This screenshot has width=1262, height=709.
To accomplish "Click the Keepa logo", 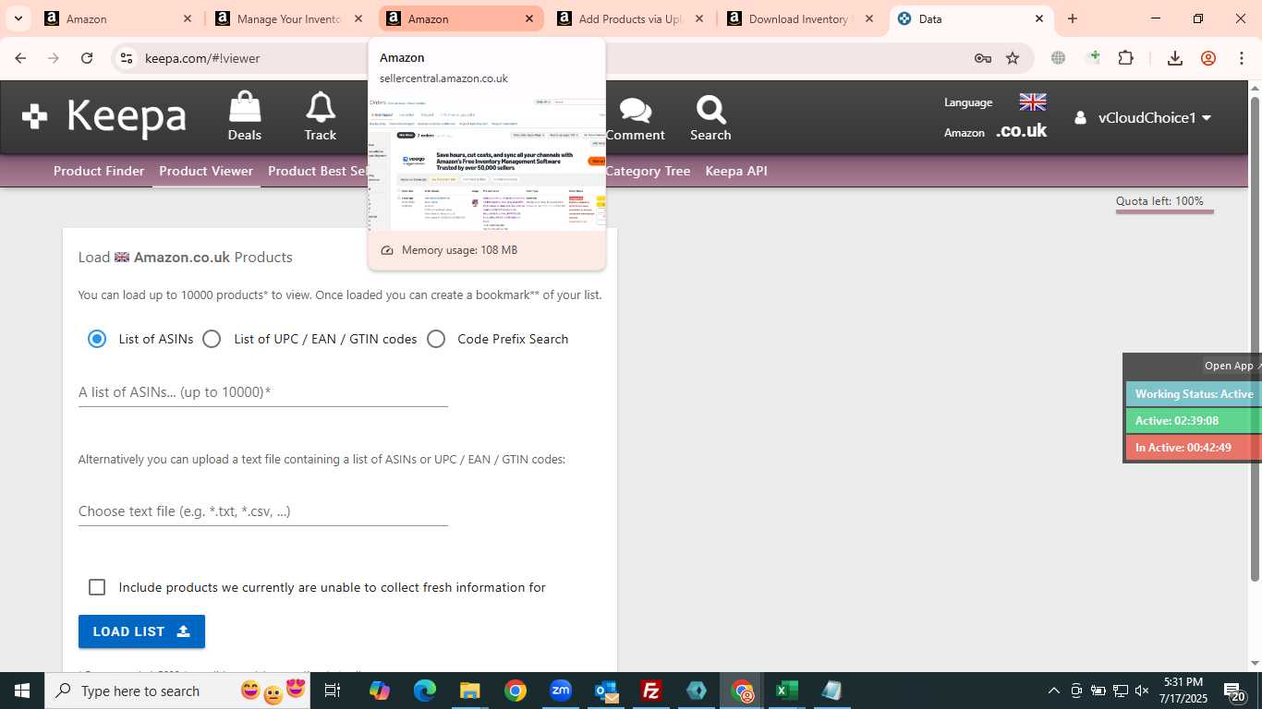I will (x=104, y=116).
